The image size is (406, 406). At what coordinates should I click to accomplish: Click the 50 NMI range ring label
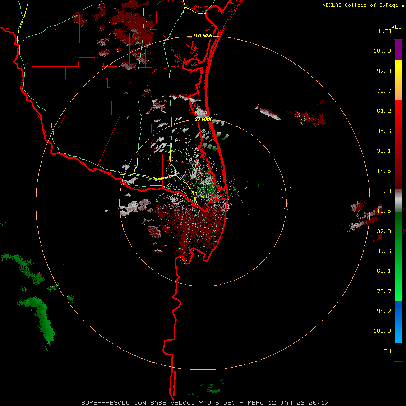(203, 120)
